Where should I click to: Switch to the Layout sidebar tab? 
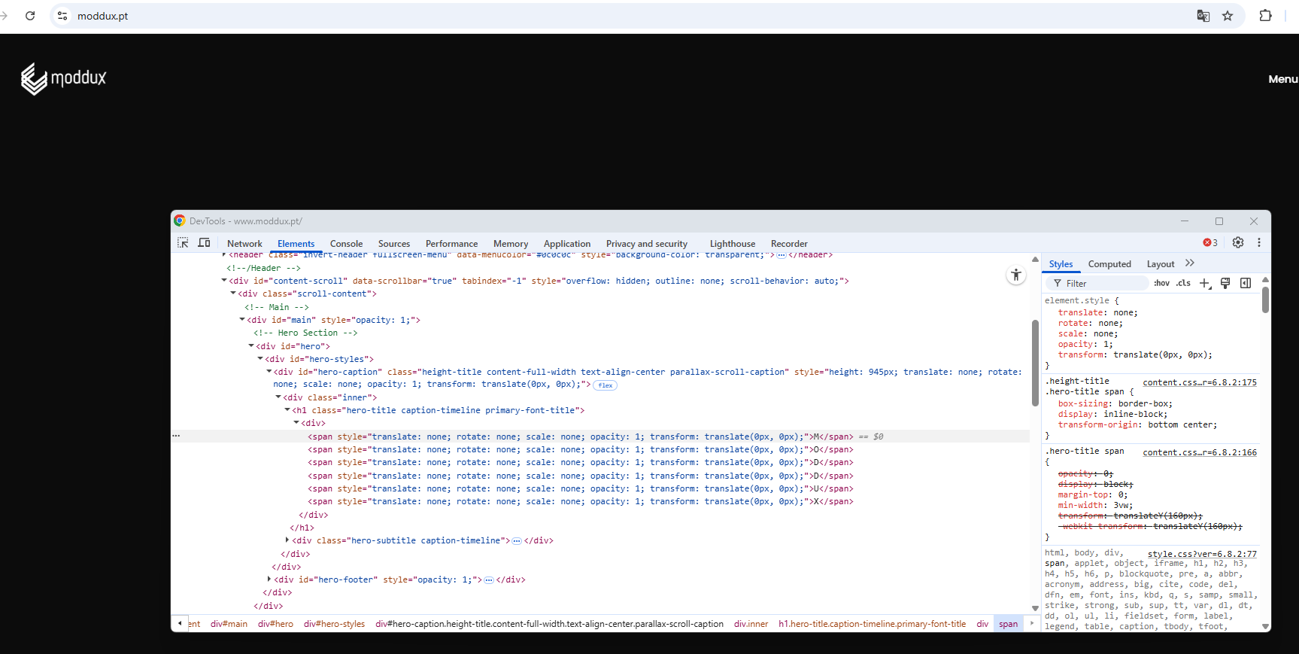point(1161,264)
